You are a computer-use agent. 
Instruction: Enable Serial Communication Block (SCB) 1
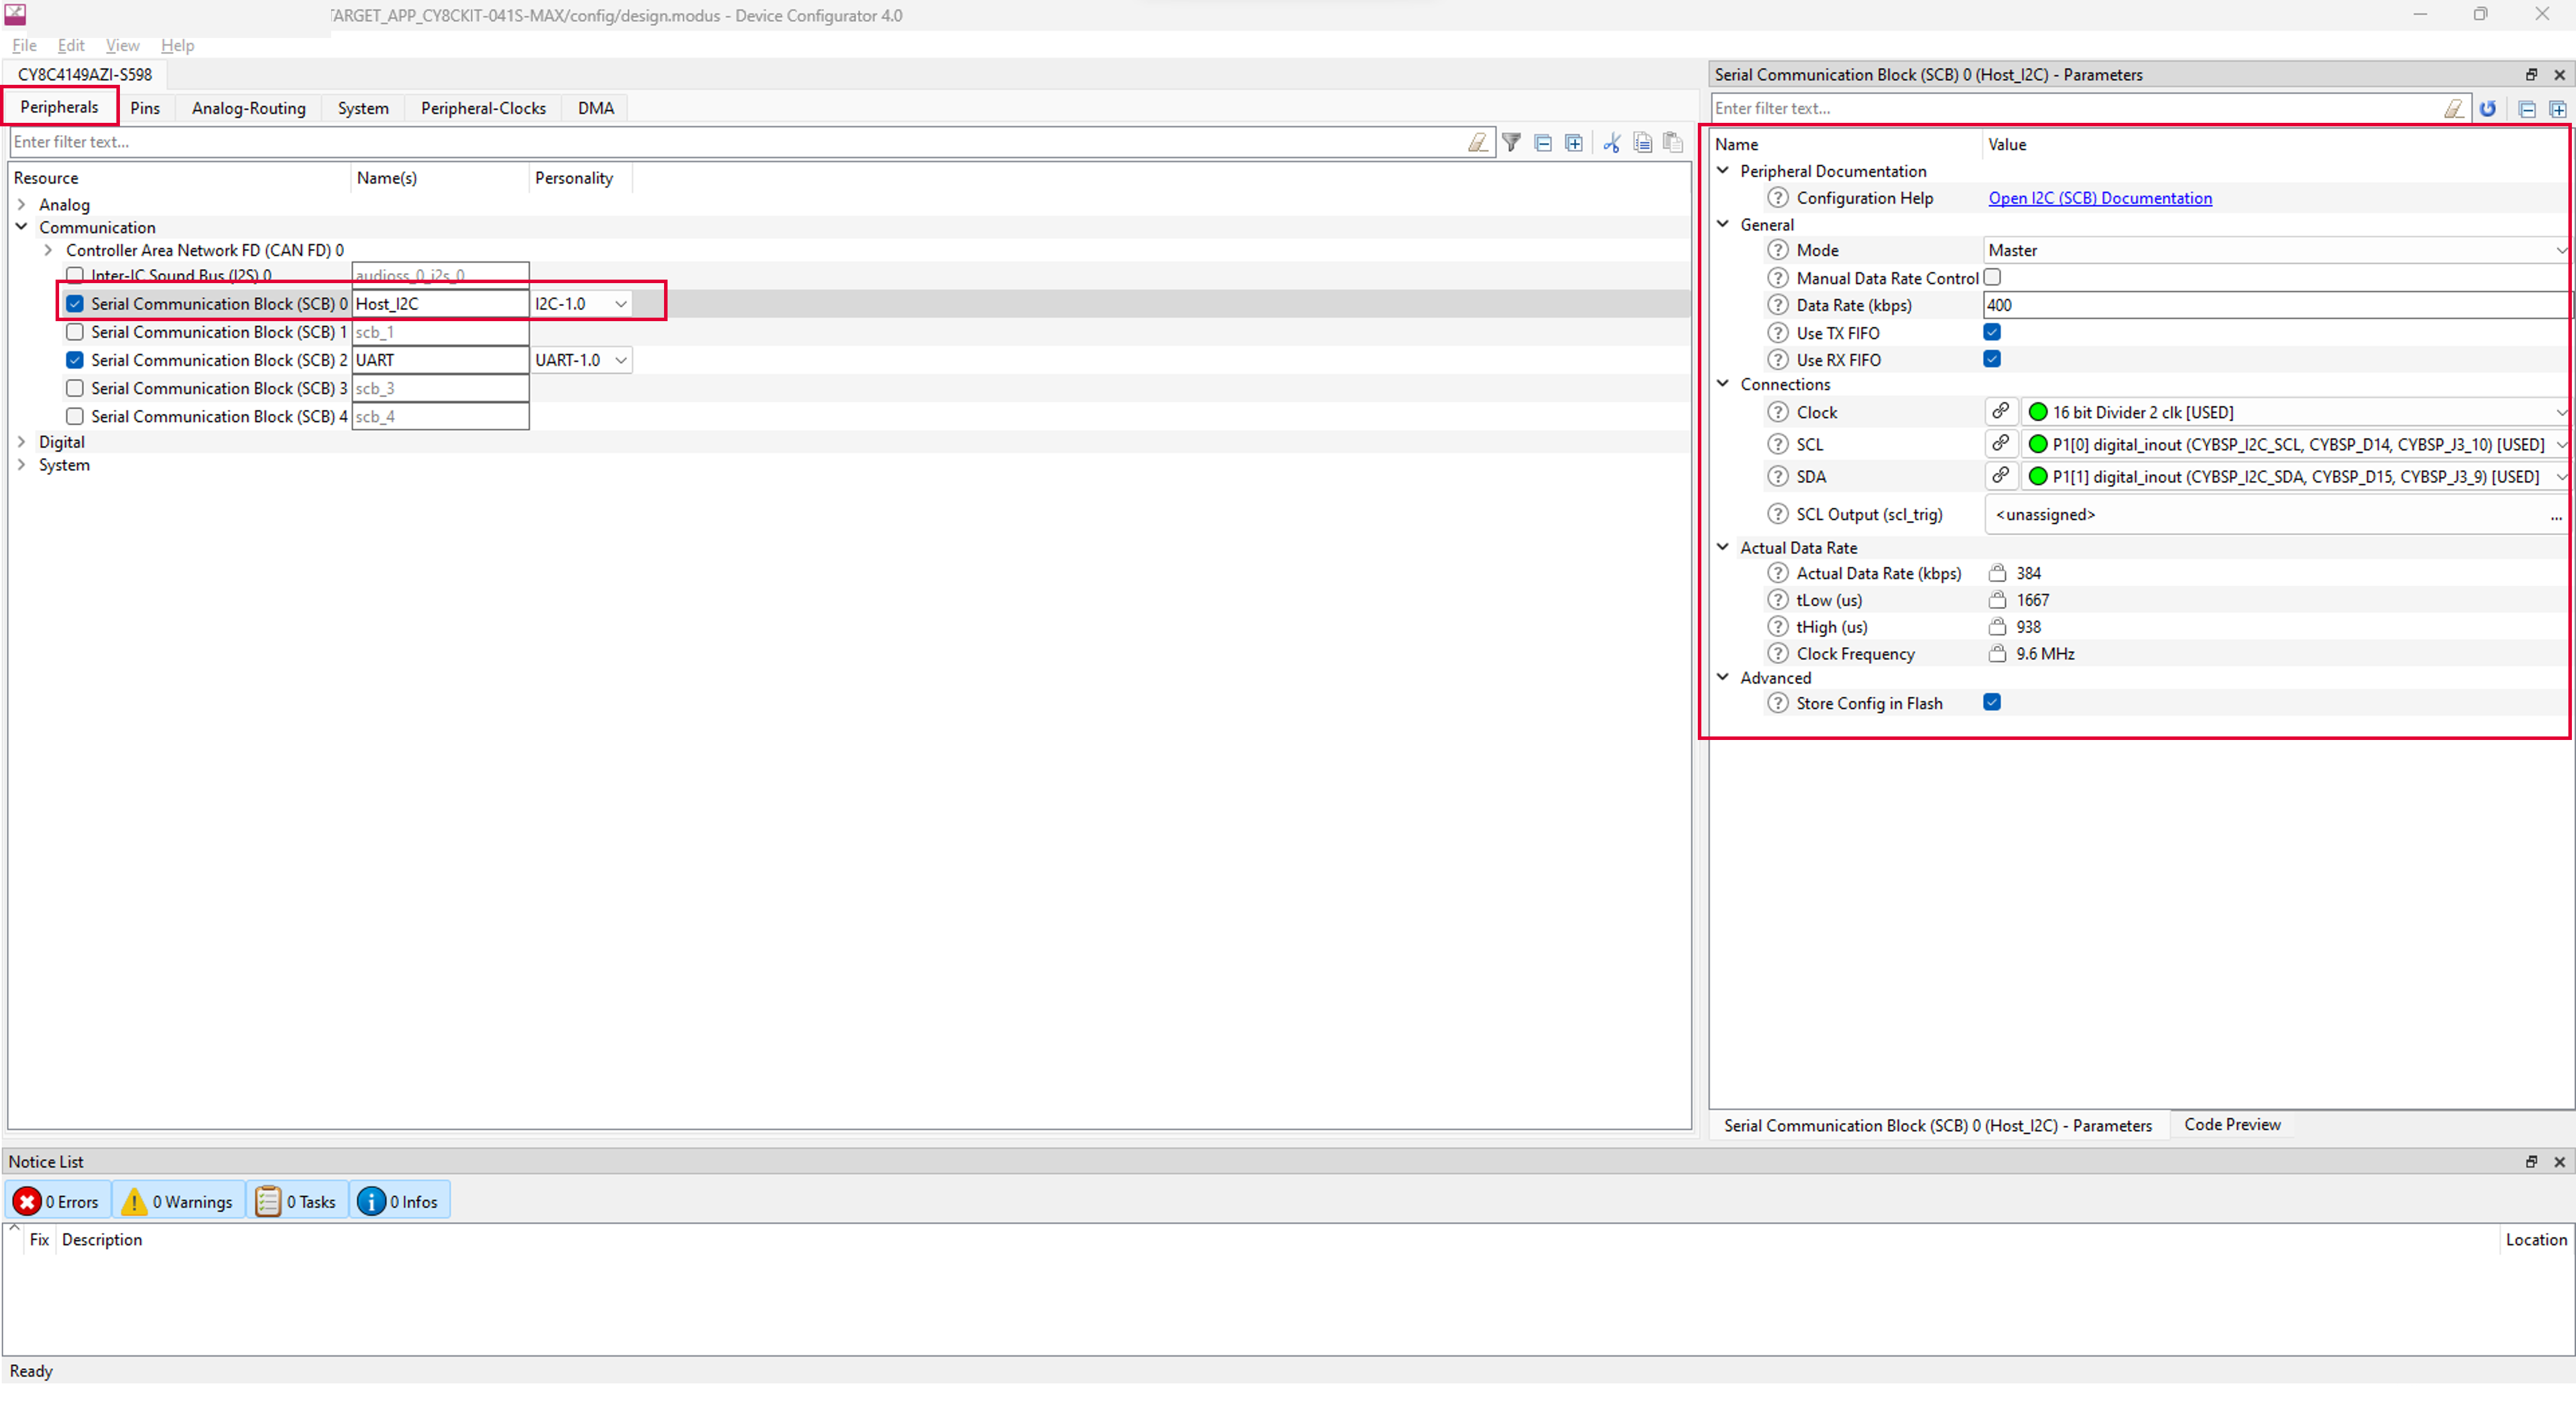[75, 332]
